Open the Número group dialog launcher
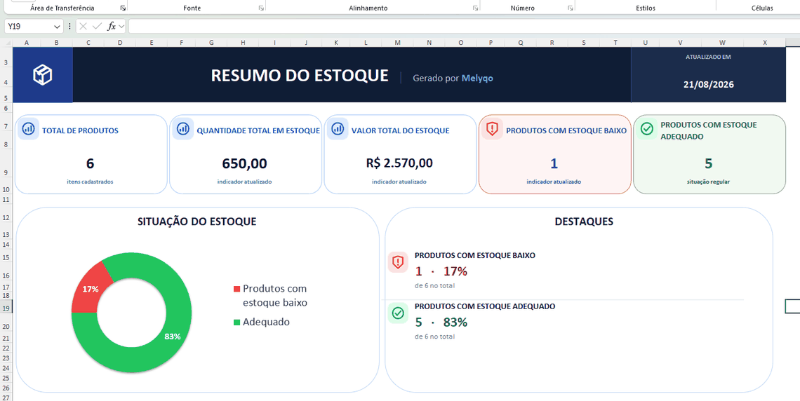 click(x=571, y=8)
